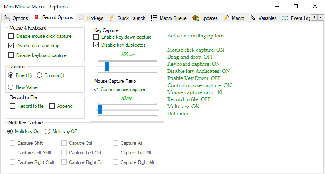Select the Comma delimiter option
Image resolution: width=325 pixels, height=174 pixels.
39,75
